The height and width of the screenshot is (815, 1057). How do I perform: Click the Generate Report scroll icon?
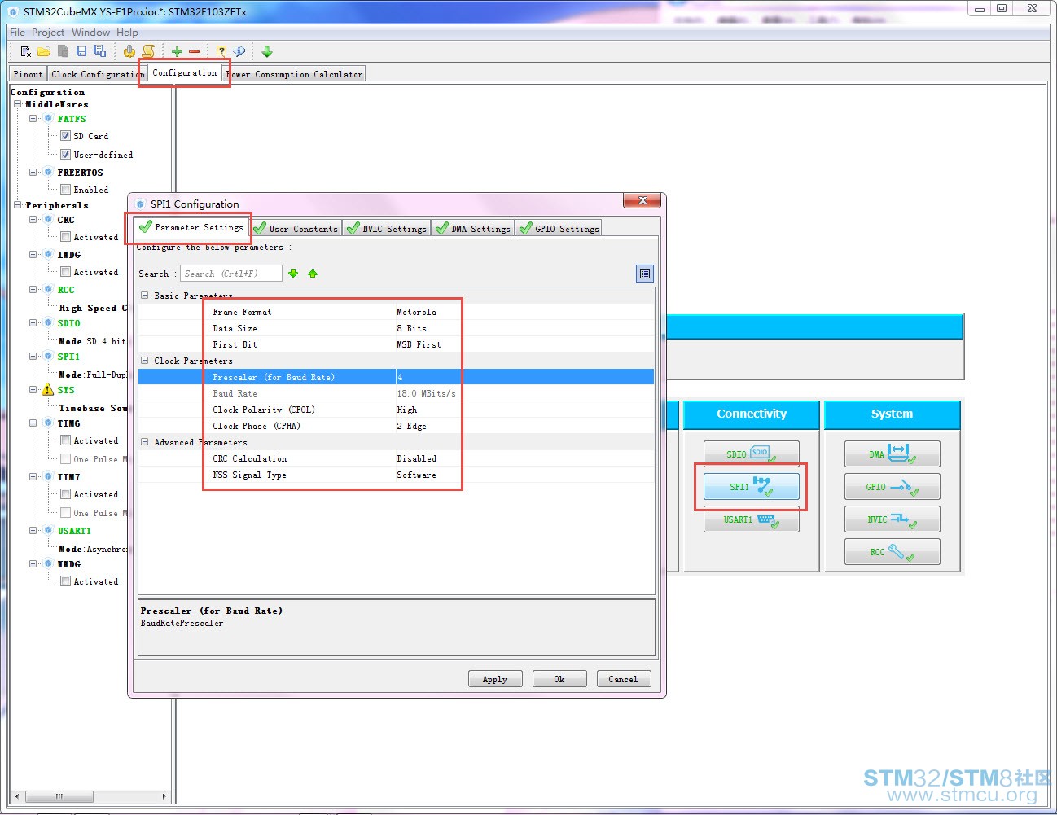tap(148, 51)
